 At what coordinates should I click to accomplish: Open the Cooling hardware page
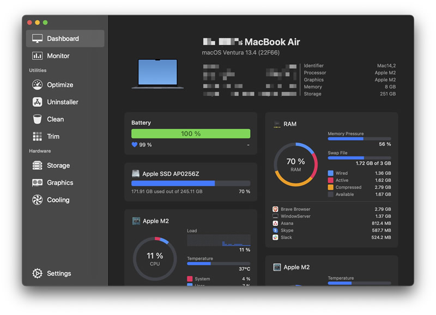pos(65,200)
